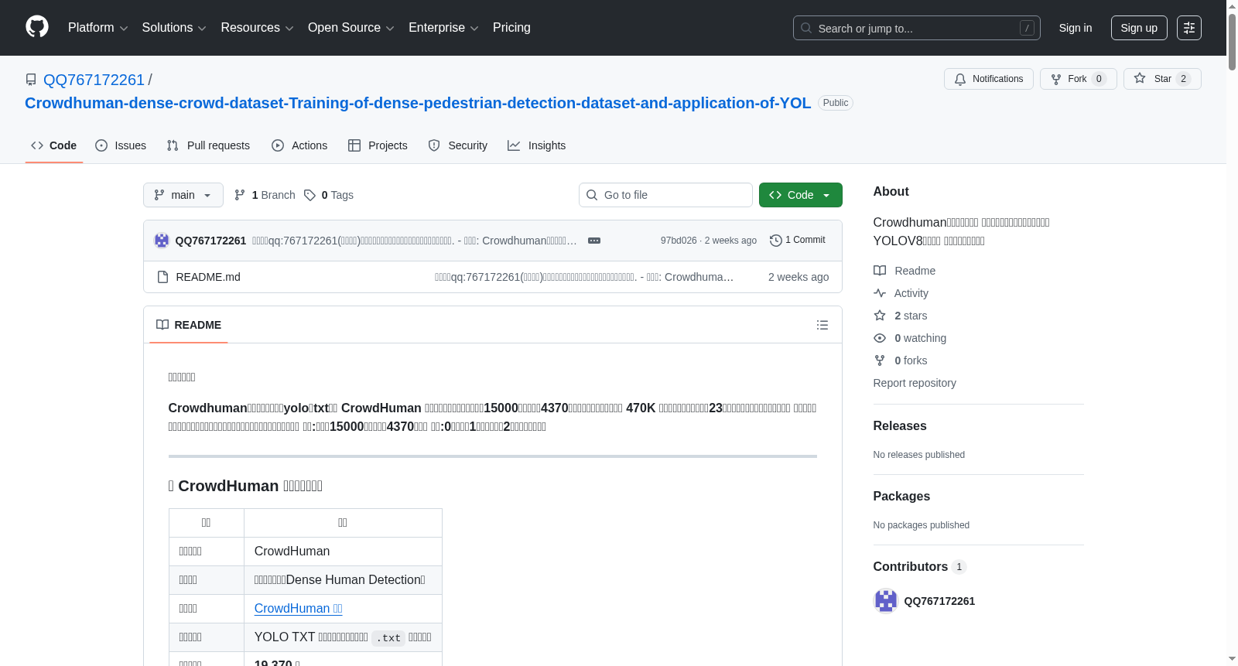Focus the Go to file input
The width and height of the screenshot is (1238, 666).
coord(665,195)
